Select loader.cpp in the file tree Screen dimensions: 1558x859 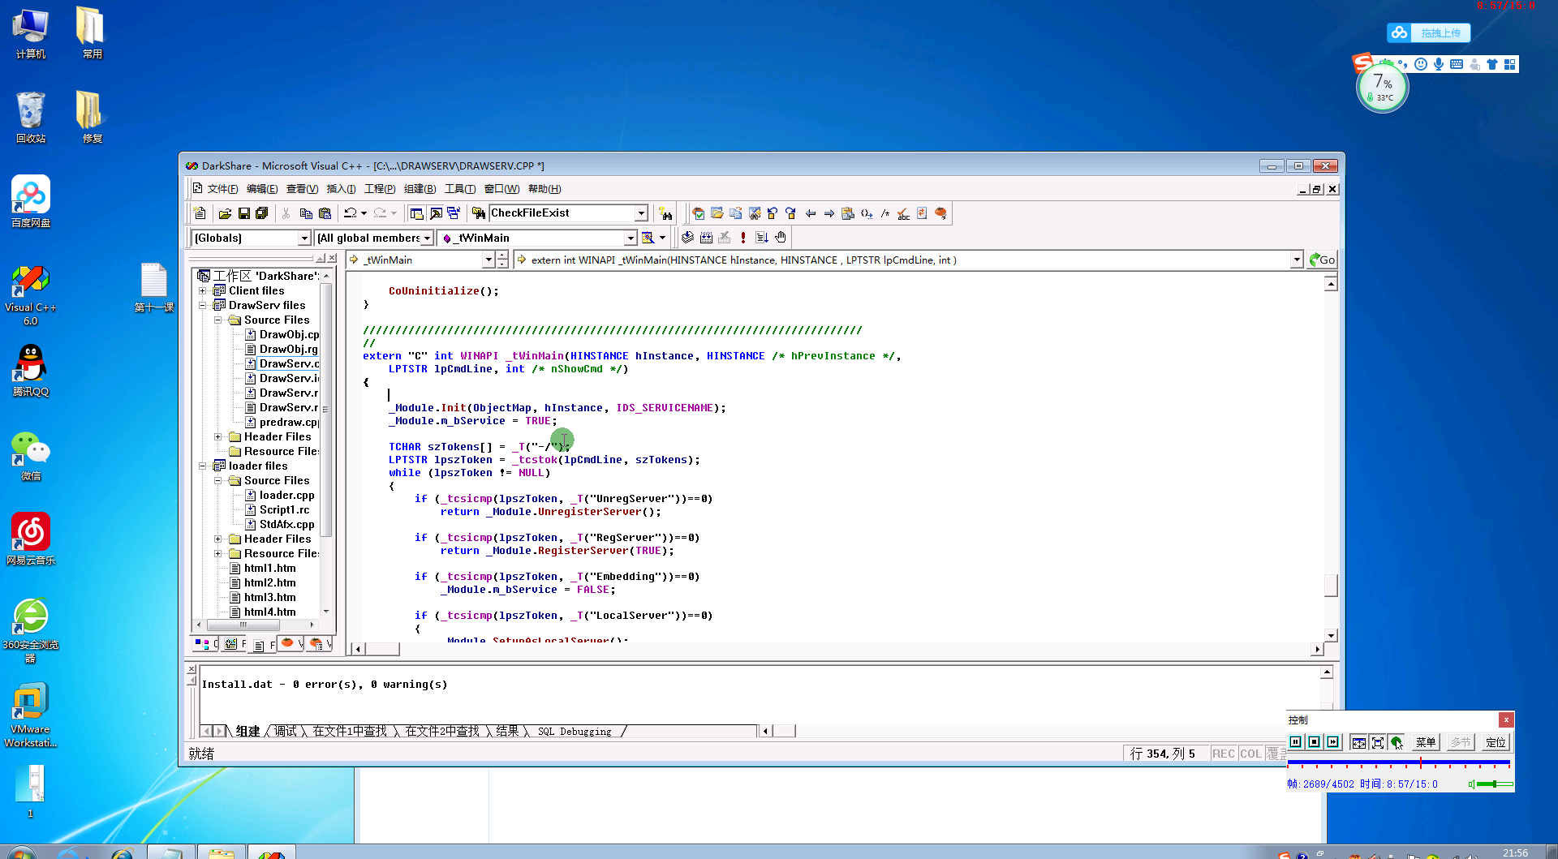(x=286, y=495)
